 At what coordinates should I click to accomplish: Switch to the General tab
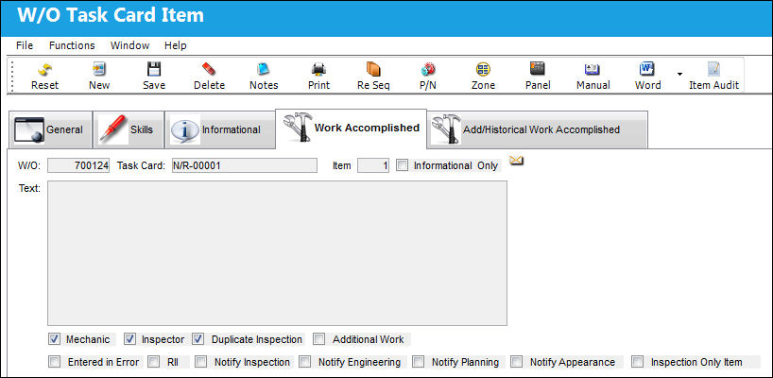49,130
